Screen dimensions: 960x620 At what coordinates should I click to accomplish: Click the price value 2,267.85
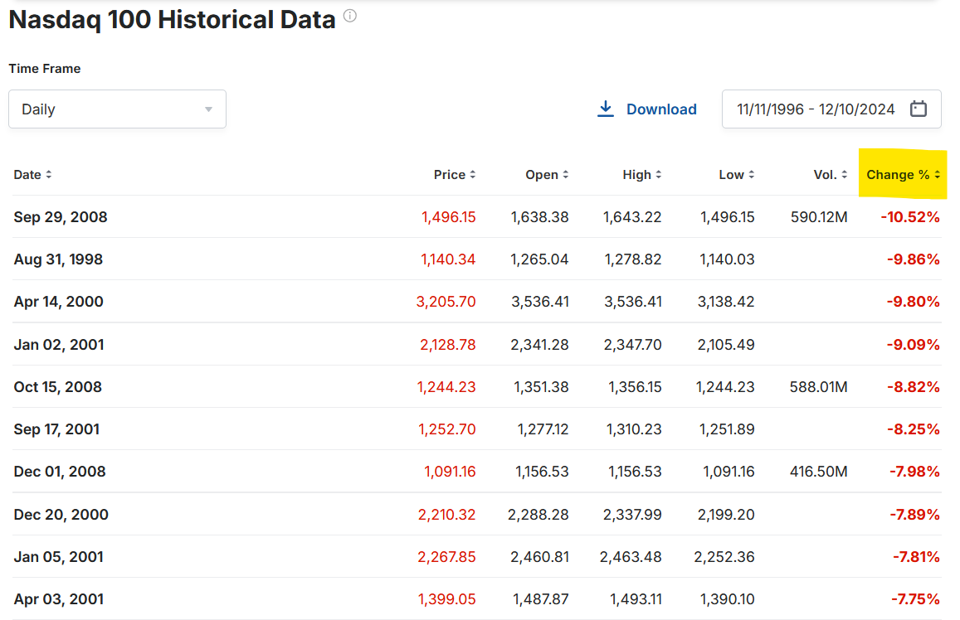click(446, 557)
